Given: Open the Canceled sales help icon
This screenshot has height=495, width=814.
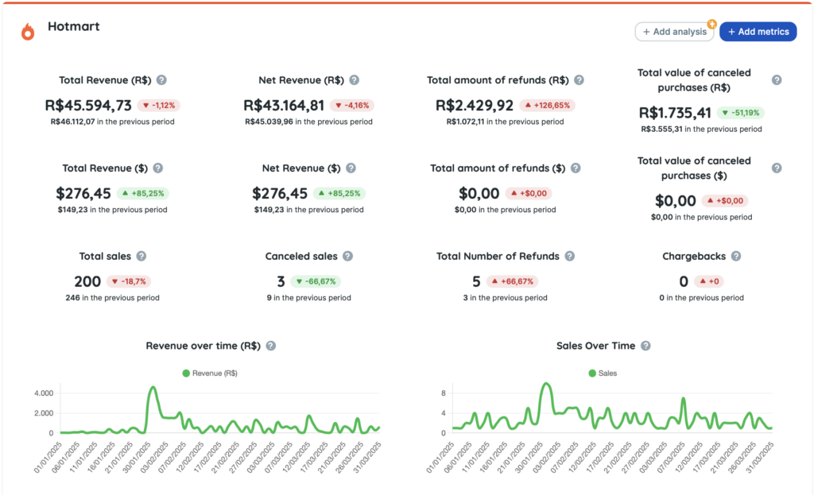Looking at the screenshot, I should [x=347, y=256].
